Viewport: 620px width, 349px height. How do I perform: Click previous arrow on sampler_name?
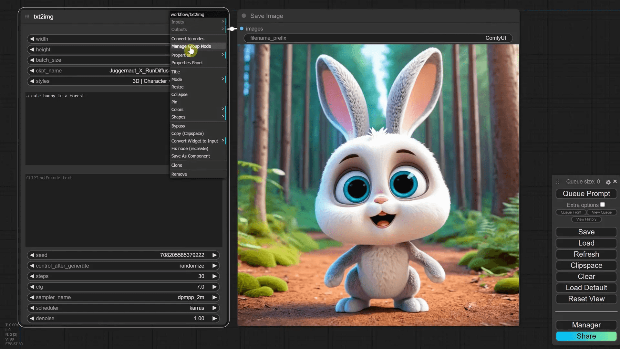32,297
